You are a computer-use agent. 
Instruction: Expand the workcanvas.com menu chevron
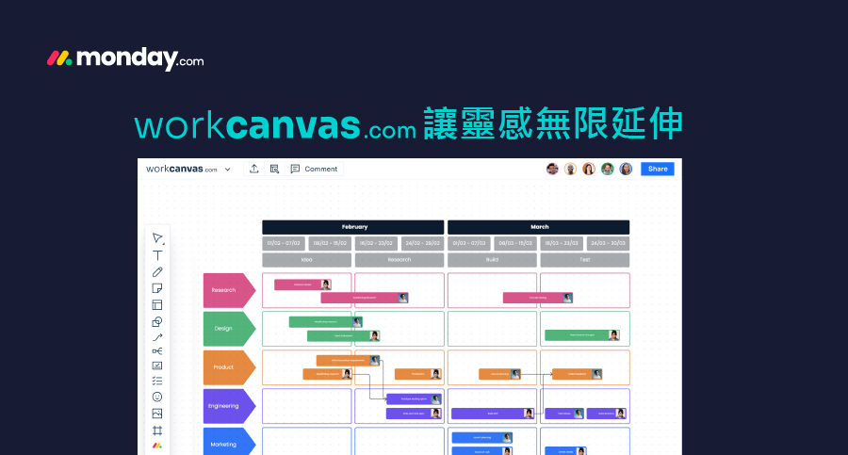click(x=228, y=170)
